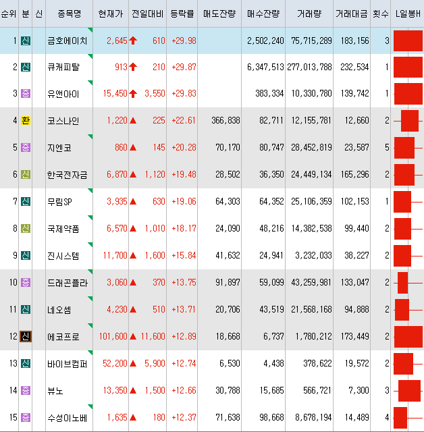Screen dimensions: 424x432
Task: Click the 증 badge icon for 지엔코
Action: coord(26,147)
